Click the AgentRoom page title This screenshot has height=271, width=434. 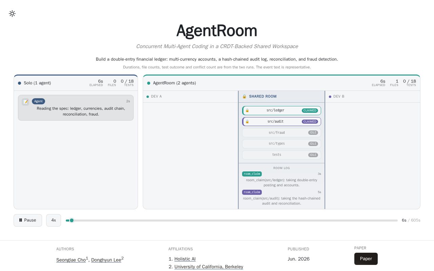(217, 31)
